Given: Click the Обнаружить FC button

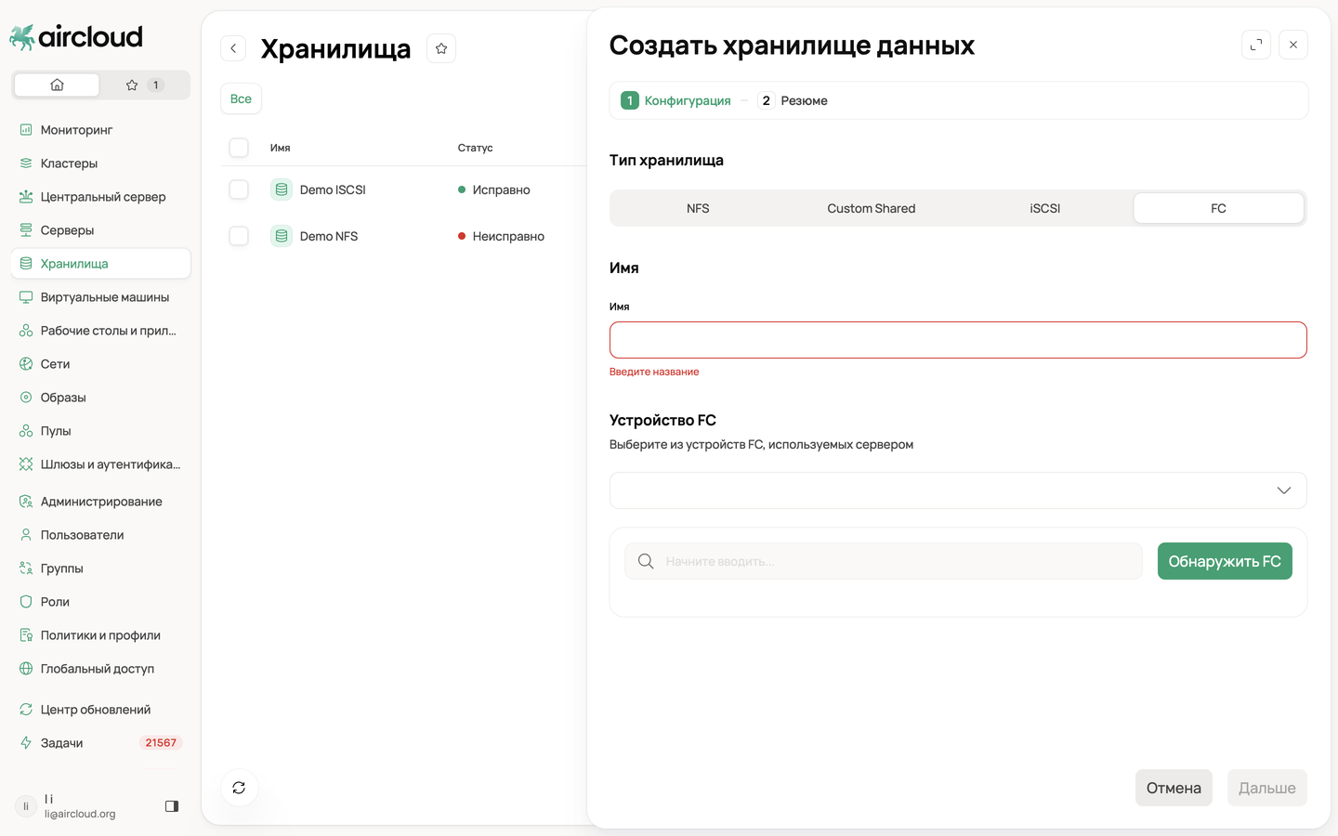Looking at the screenshot, I should coord(1225,561).
